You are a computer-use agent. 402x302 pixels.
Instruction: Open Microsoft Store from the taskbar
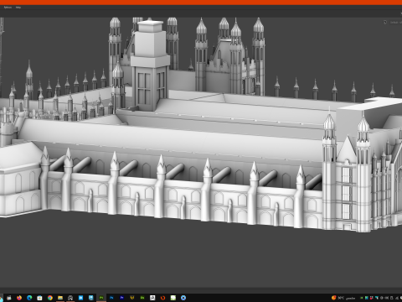[39, 298]
